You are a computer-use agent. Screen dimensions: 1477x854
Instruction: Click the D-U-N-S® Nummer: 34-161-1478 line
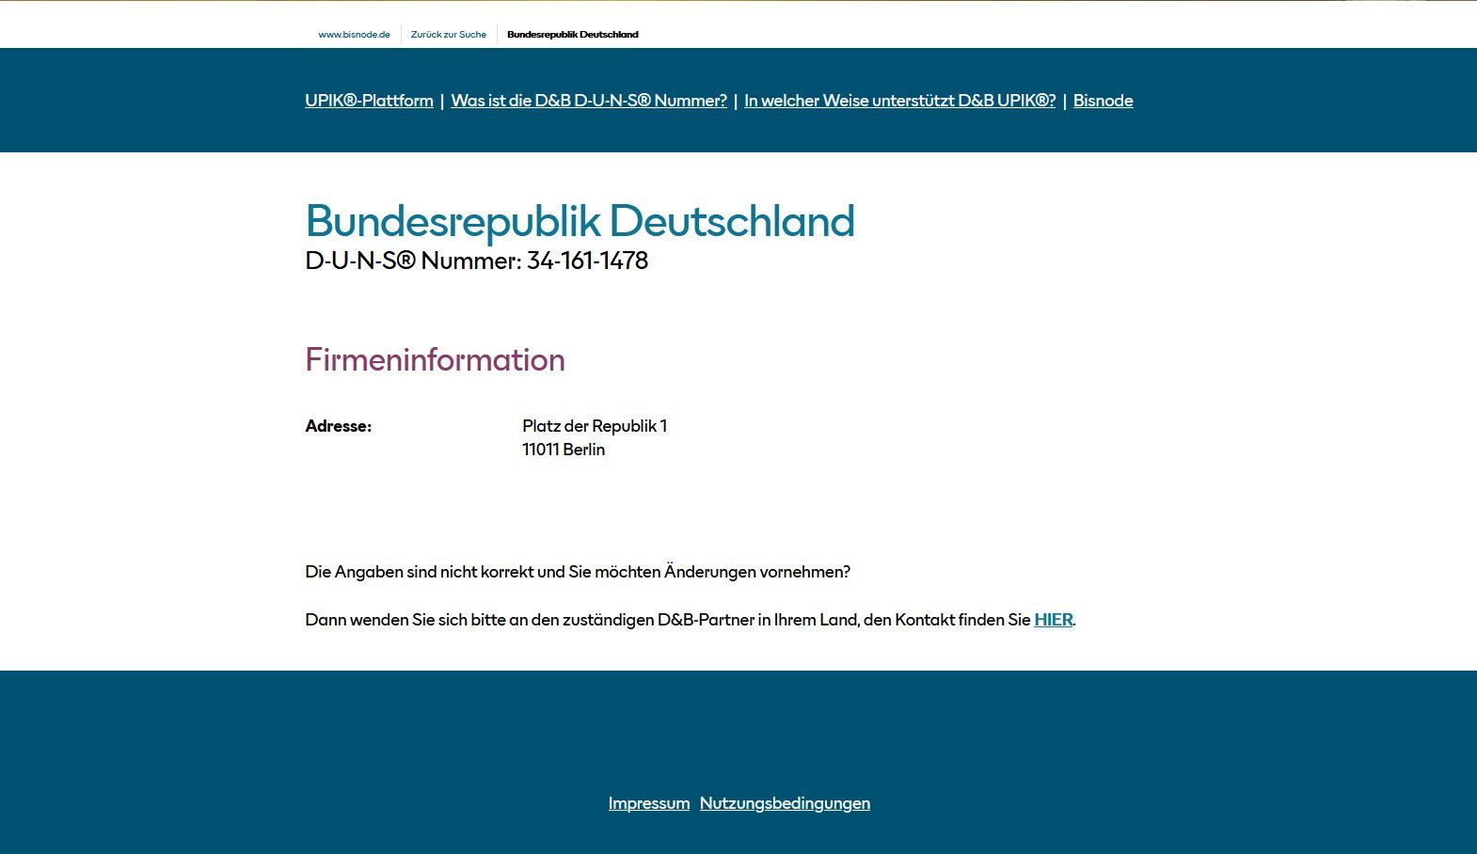(477, 261)
